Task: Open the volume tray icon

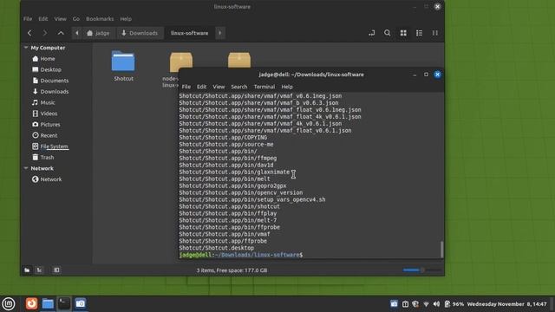Action: click(436, 304)
